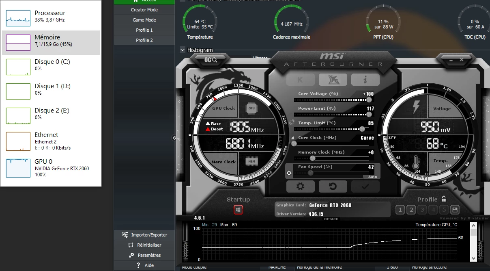
Task: Select profile slot 4
Action: [x=433, y=210]
